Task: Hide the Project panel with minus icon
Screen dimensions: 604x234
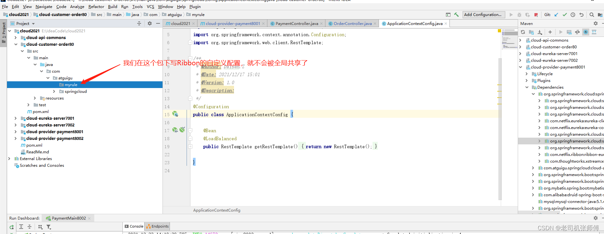Action: 158,23
